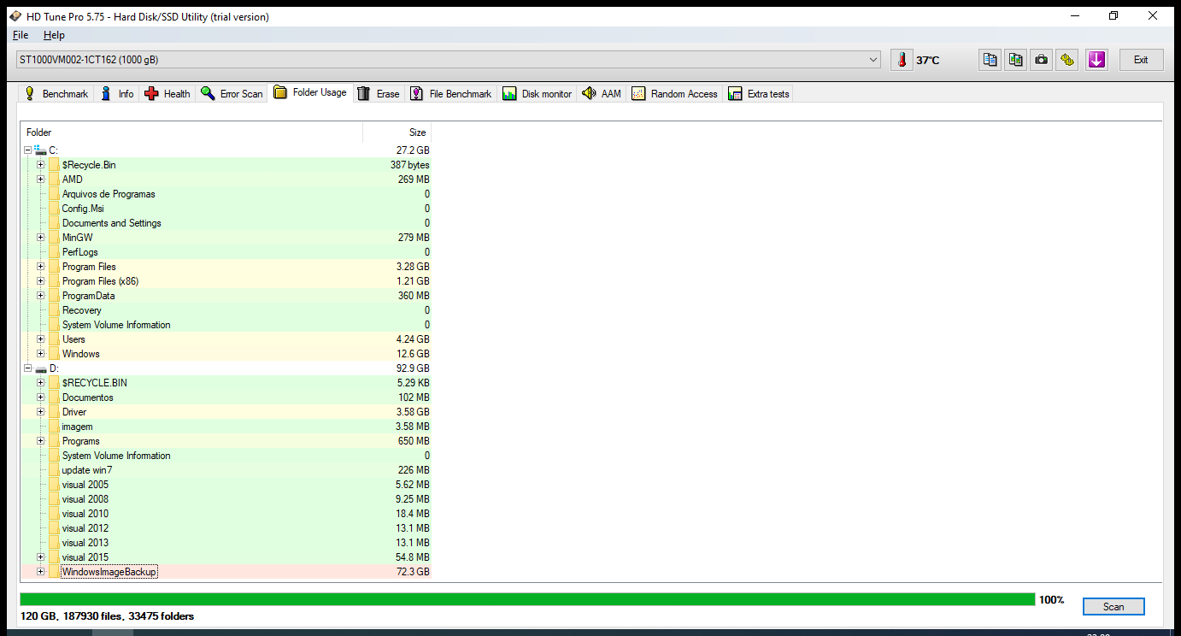Screen dimensions: 1181x636
Task: Click the 92.9 GB size of D:
Action: pyautogui.click(x=413, y=368)
